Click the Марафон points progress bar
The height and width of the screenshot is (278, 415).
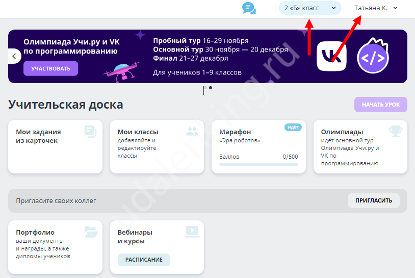pos(258,164)
